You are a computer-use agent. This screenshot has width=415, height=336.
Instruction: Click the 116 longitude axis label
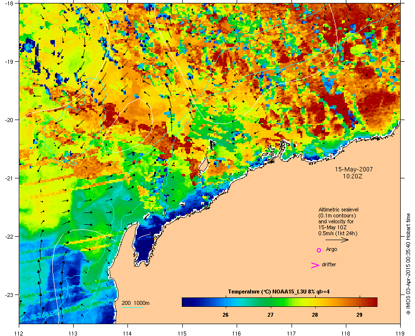(x=237, y=334)
